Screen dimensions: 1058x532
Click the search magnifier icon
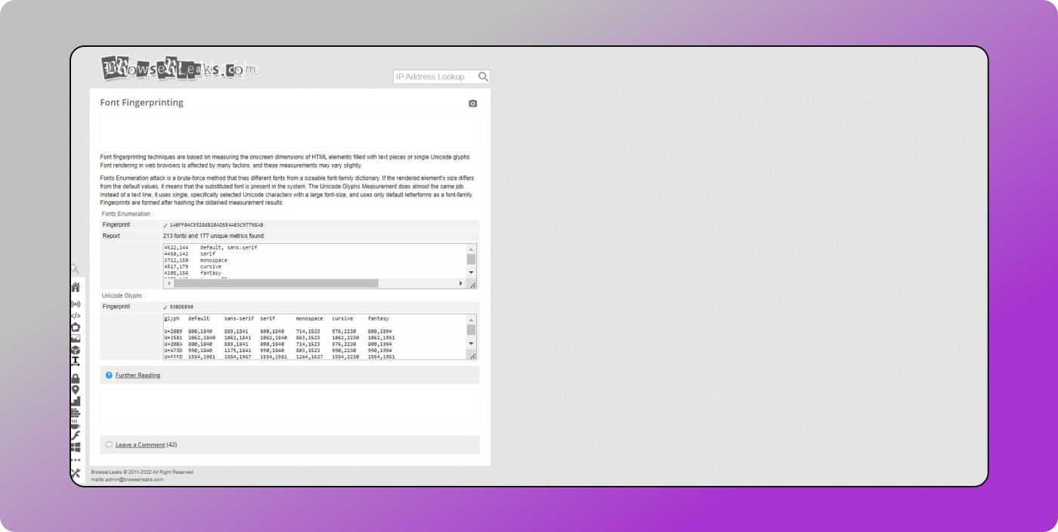pyautogui.click(x=484, y=76)
